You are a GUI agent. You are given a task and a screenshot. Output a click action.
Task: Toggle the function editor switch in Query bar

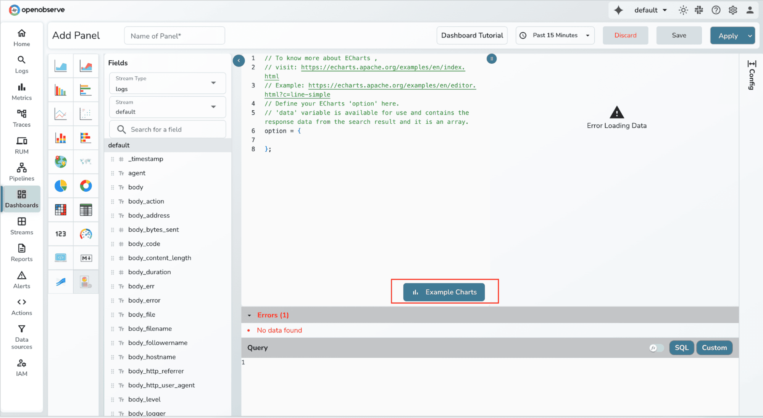[656, 348]
